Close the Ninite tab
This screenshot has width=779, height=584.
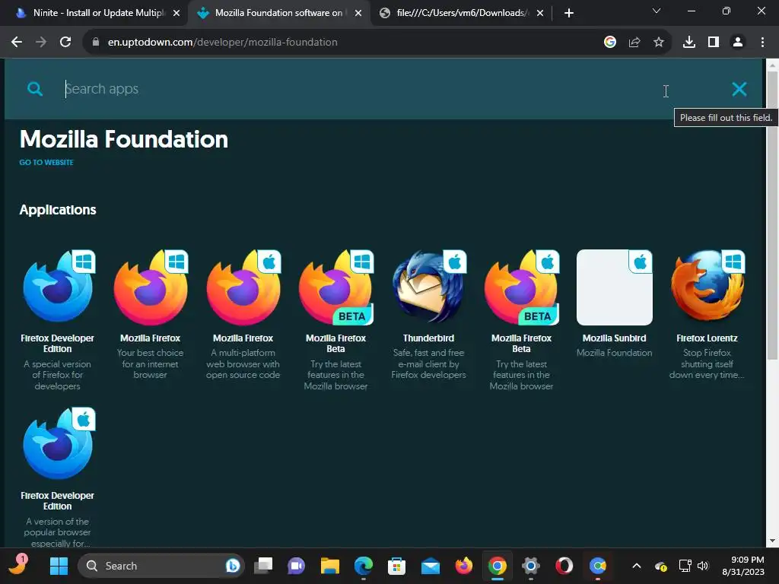pyautogui.click(x=176, y=14)
